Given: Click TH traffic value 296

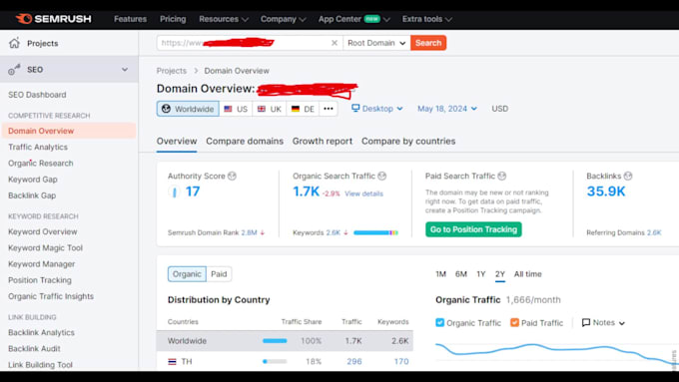Looking at the screenshot, I should click(354, 361).
